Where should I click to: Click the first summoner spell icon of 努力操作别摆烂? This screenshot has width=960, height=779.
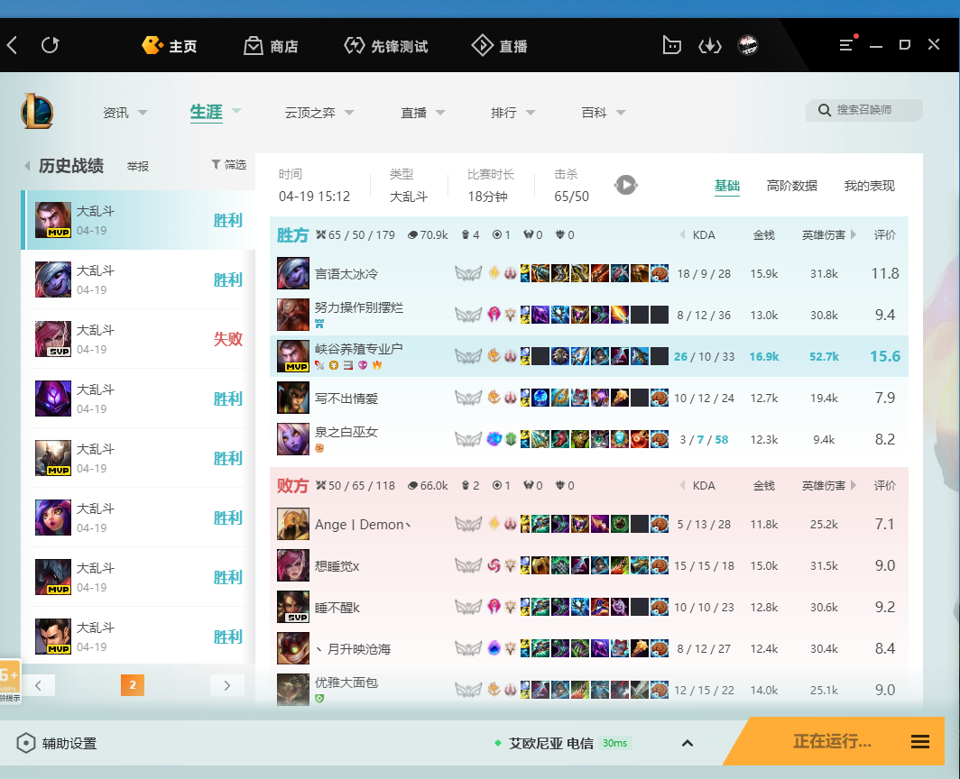click(494, 316)
